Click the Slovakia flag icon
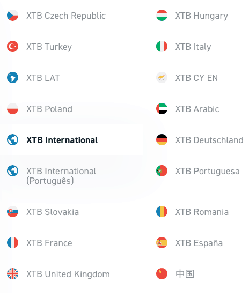This screenshot has height=297, width=249. (x=12, y=211)
